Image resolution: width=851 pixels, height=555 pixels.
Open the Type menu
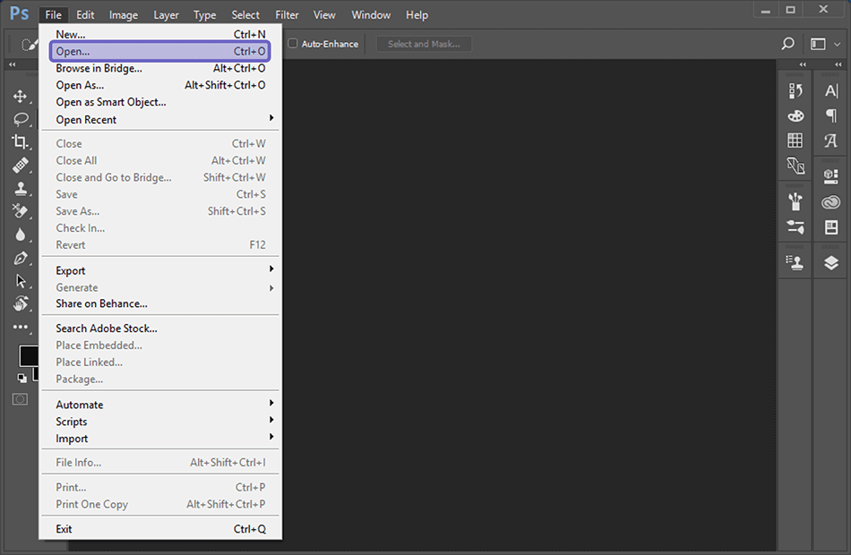tap(204, 14)
